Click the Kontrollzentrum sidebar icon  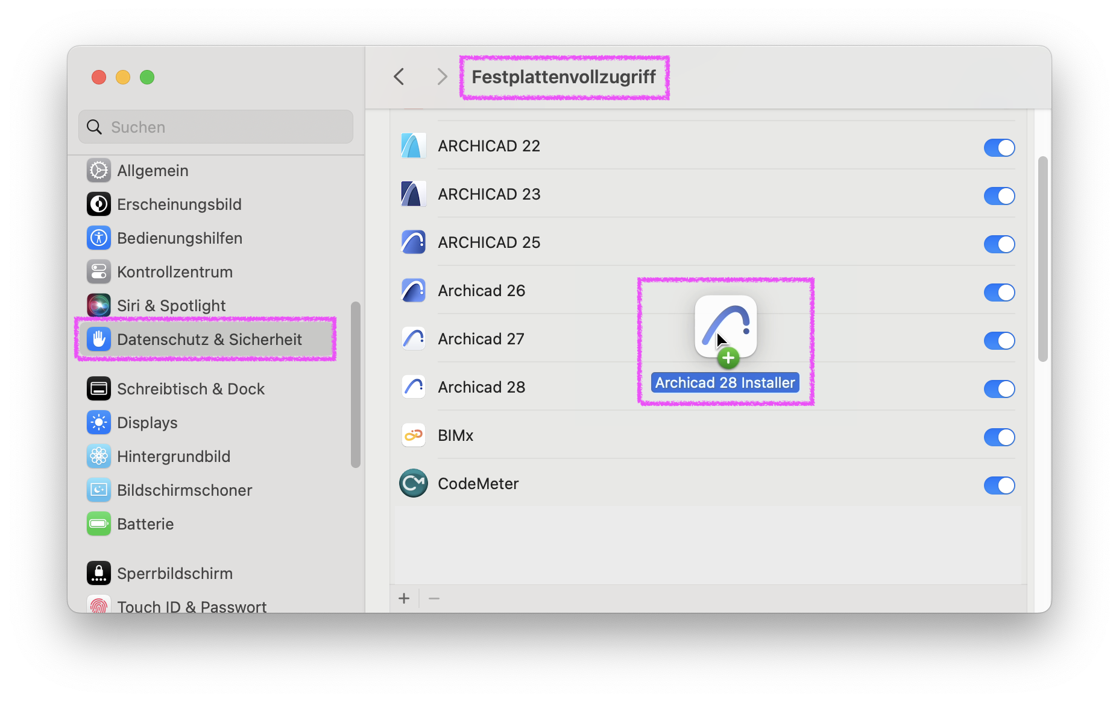pos(99,272)
